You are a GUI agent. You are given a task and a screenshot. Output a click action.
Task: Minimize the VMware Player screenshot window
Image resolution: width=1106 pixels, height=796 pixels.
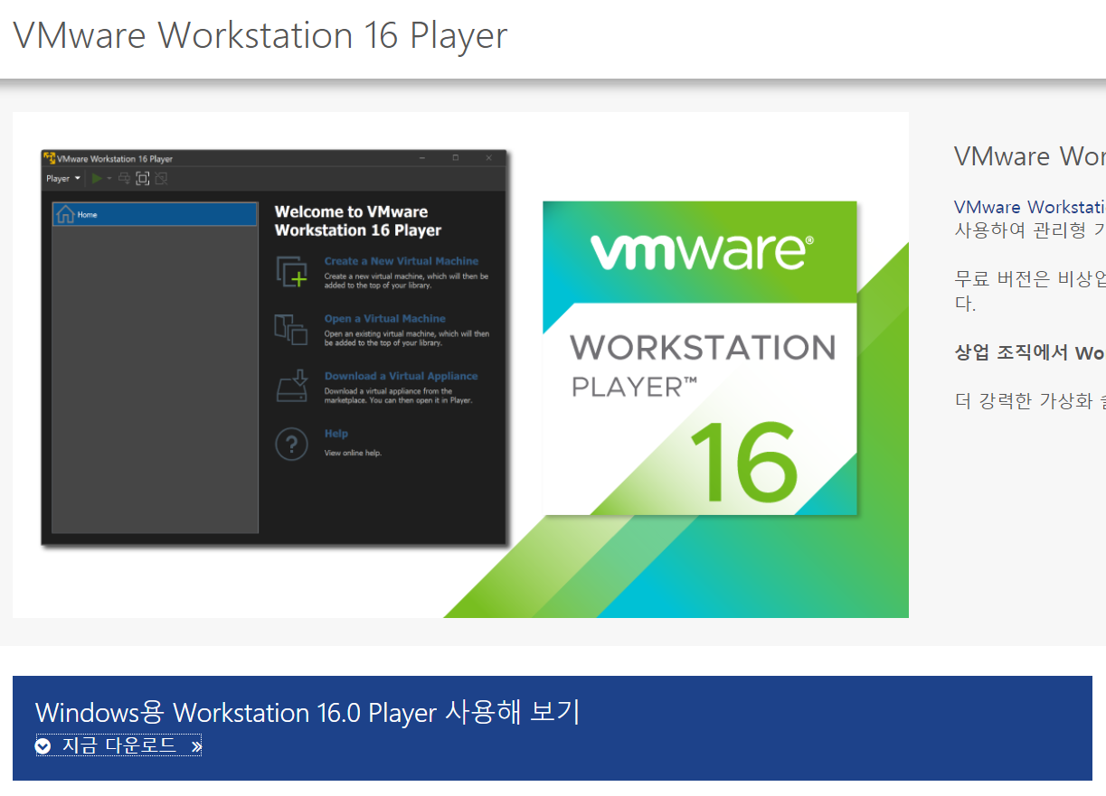point(422,158)
